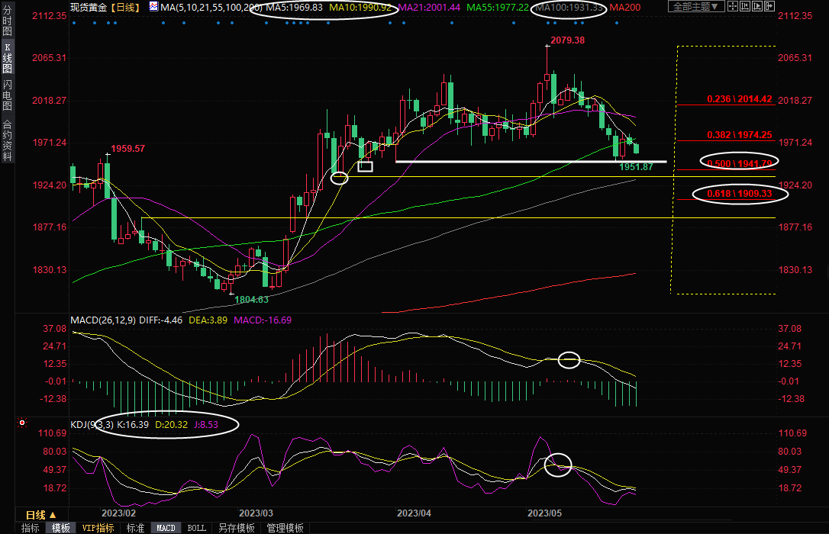
Task: Switch to the 闪电图 side tab
Action: click(7, 95)
